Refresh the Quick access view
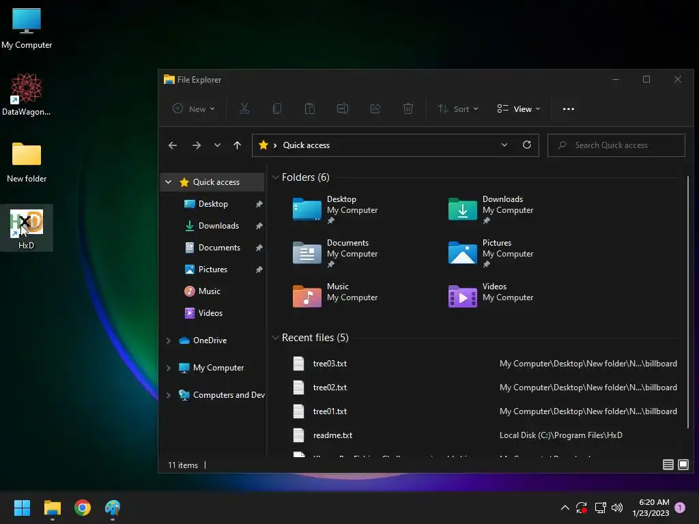Viewport: 699px width, 524px height. (x=527, y=145)
